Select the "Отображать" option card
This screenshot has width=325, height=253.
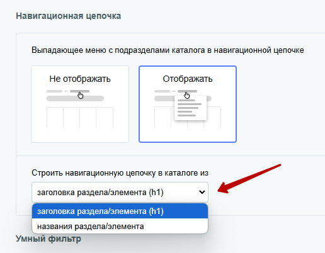[188, 104]
